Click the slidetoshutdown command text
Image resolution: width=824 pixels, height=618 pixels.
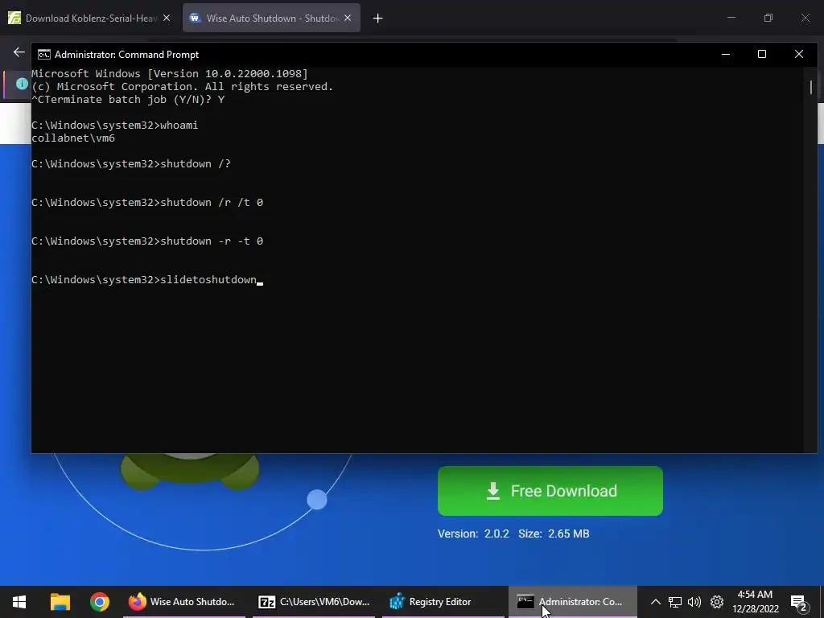point(208,279)
